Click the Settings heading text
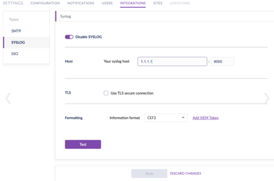Screen dimensions: 274x181 click(x=13, y=3)
